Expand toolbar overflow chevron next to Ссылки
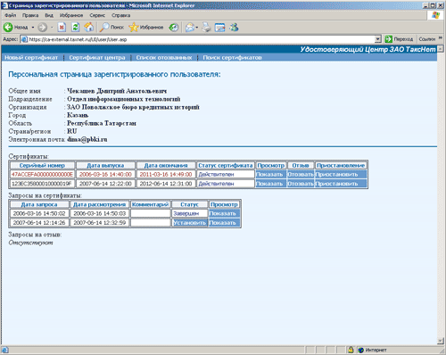The width and height of the screenshot is (446, 355). pyautogui.click(x=441, y=38)
